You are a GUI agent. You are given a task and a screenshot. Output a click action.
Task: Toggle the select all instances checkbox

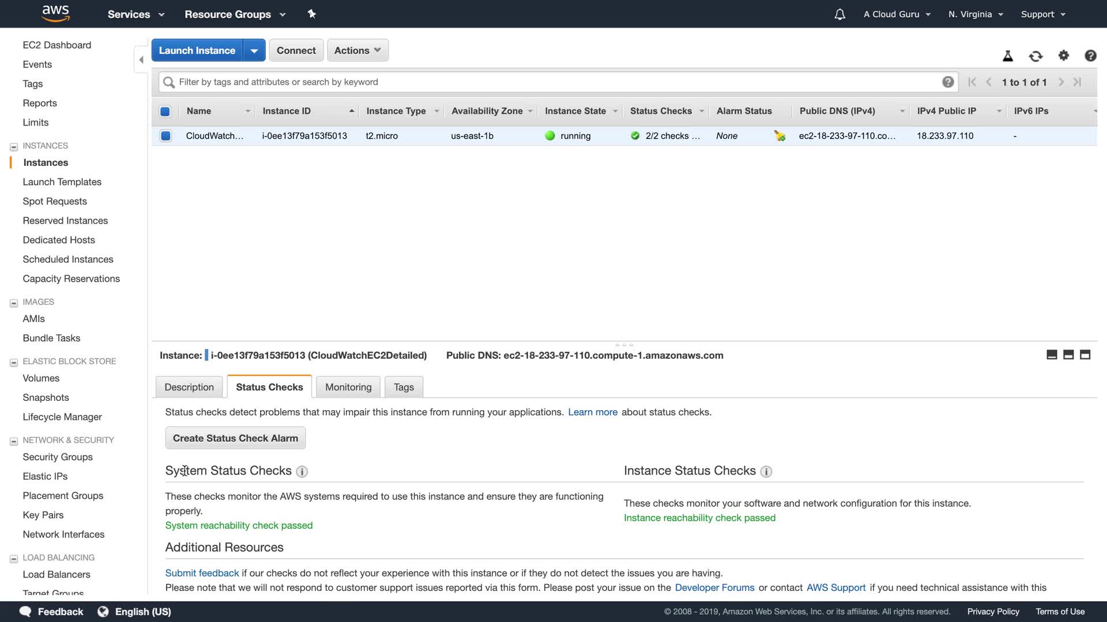coord(165,111)
